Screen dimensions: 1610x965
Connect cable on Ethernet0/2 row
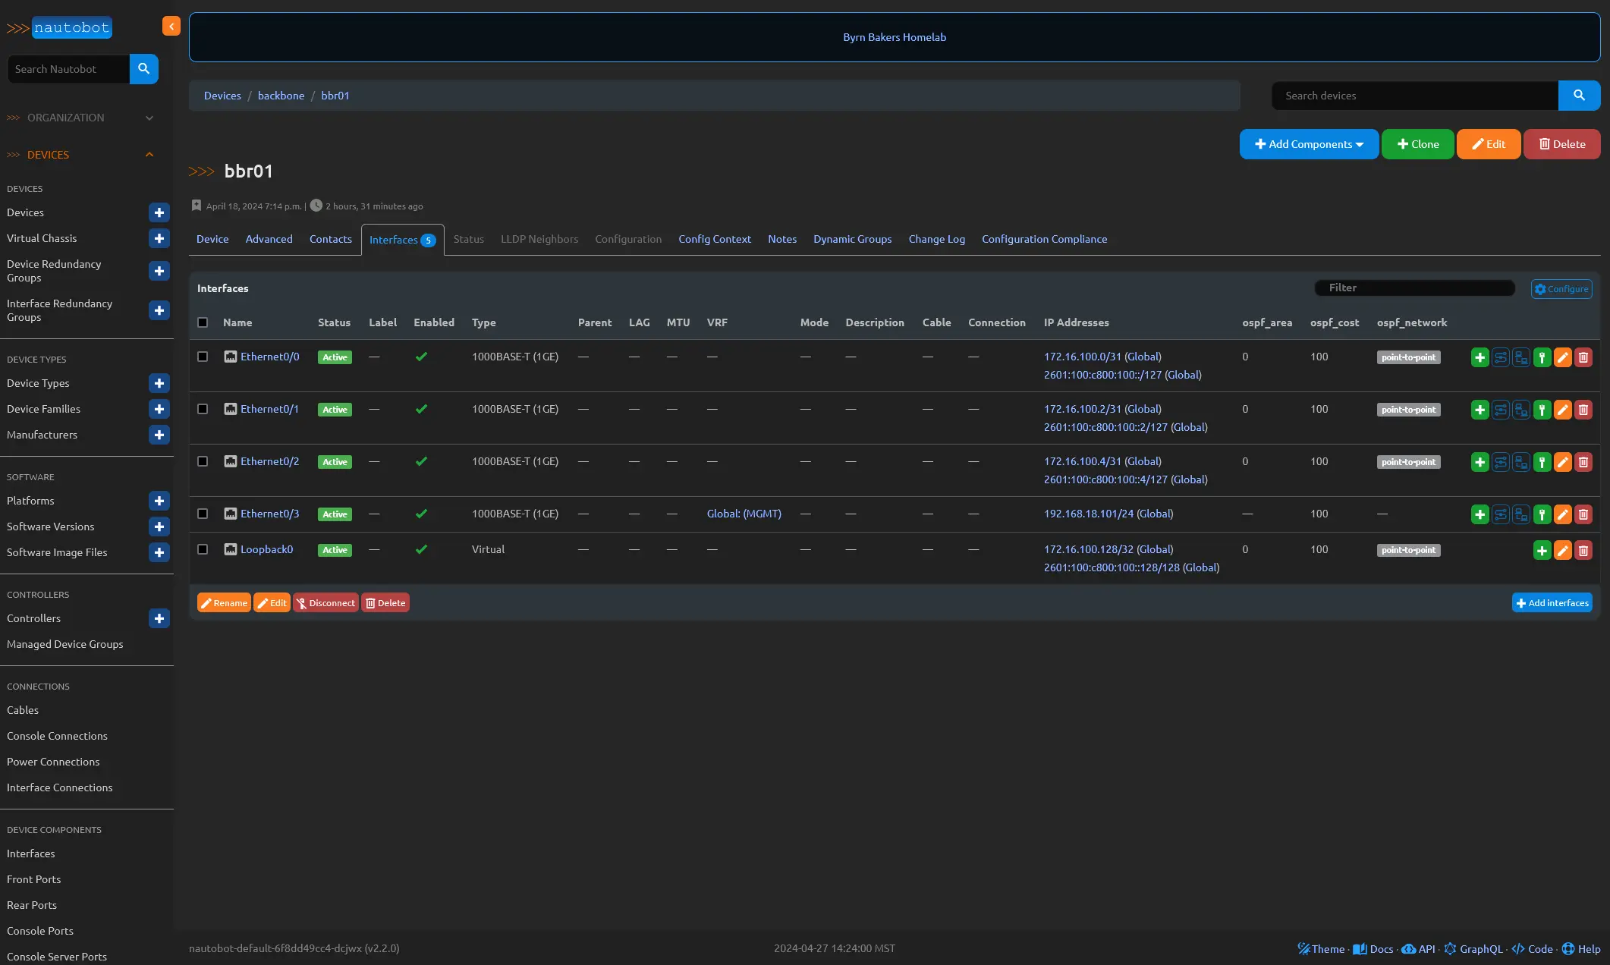(x=1542, y=462)
